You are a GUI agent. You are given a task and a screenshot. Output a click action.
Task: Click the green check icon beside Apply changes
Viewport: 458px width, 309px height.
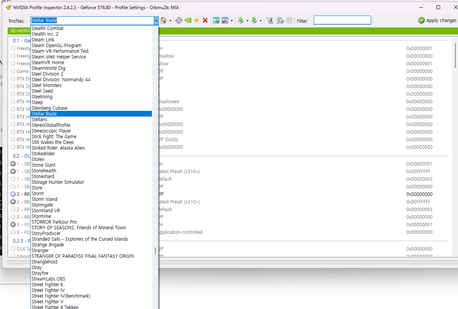tap(421, 20)
